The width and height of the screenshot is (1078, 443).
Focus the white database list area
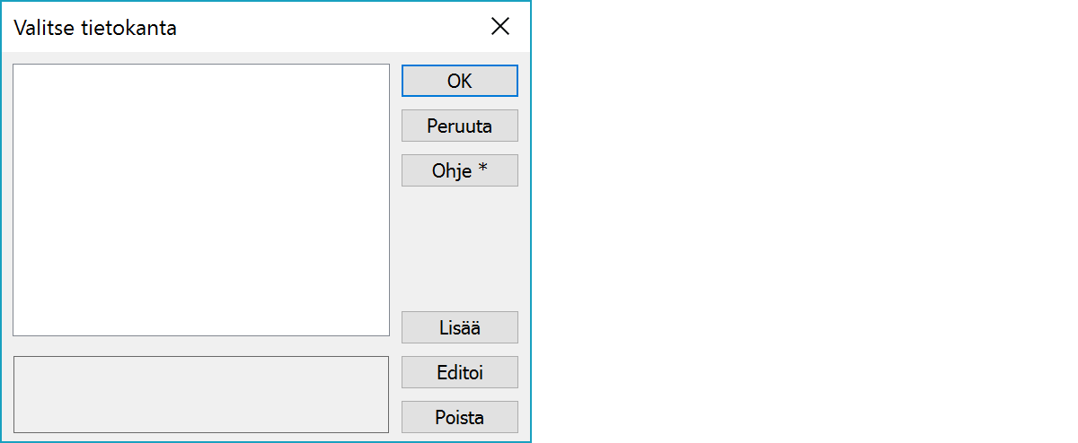point(201,199)
